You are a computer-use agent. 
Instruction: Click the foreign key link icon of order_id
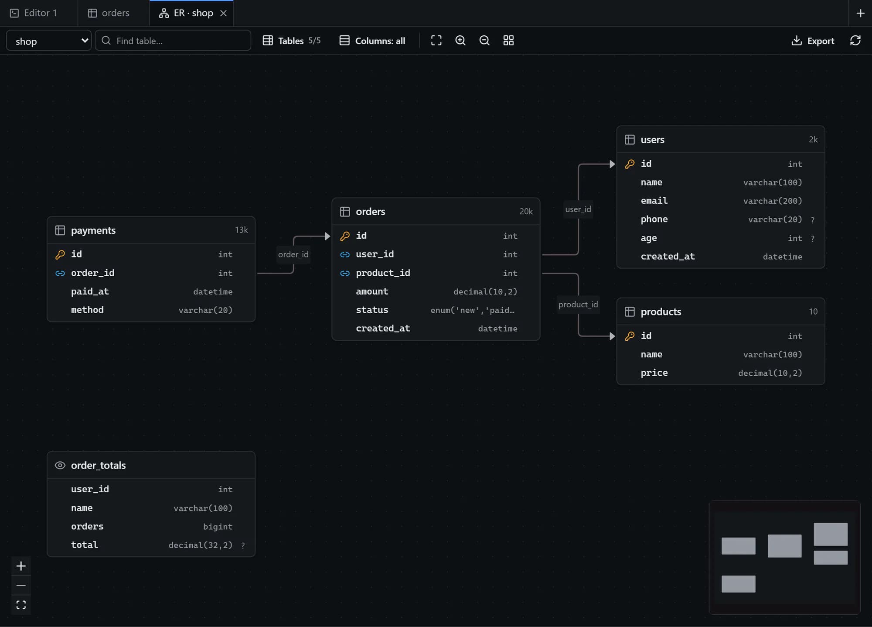pos(60,273)
